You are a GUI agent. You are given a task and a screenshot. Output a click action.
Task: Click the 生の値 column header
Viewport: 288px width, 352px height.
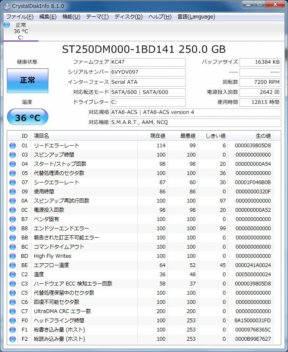(250, 136)
